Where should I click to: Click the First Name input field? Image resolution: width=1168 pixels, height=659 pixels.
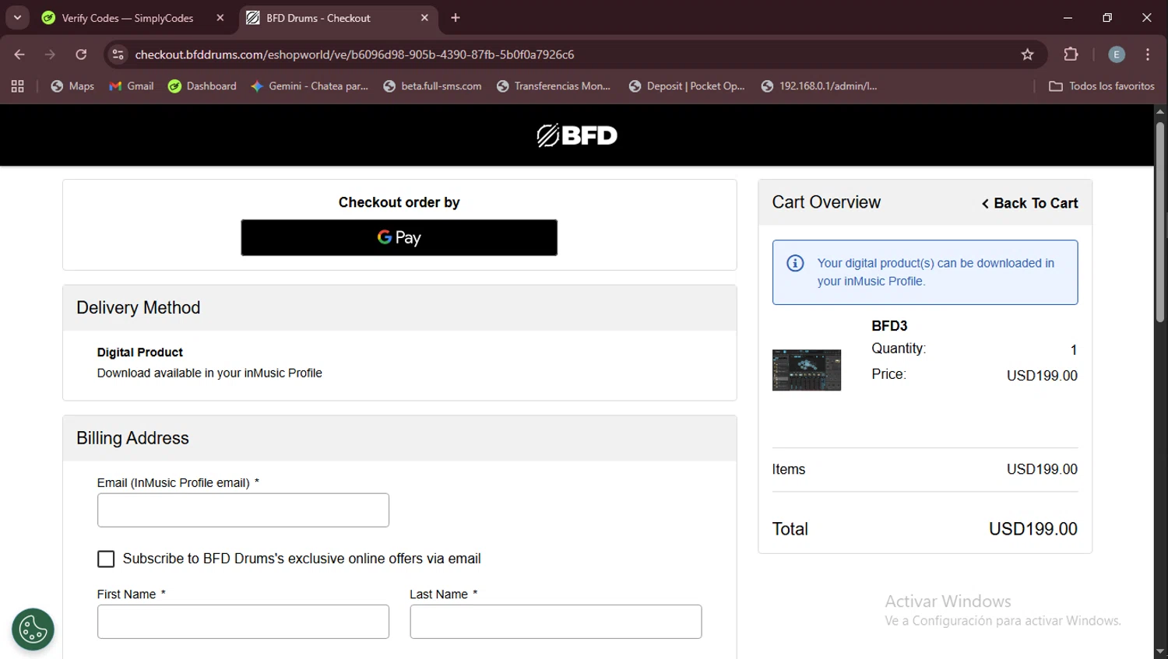pyautogui.click(x=243, y=622)
